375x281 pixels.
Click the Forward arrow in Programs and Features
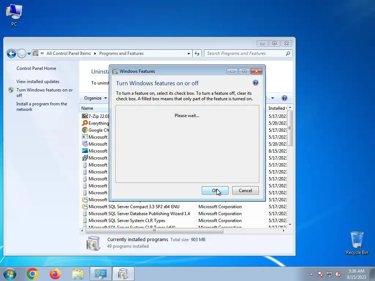coord(22,53)
